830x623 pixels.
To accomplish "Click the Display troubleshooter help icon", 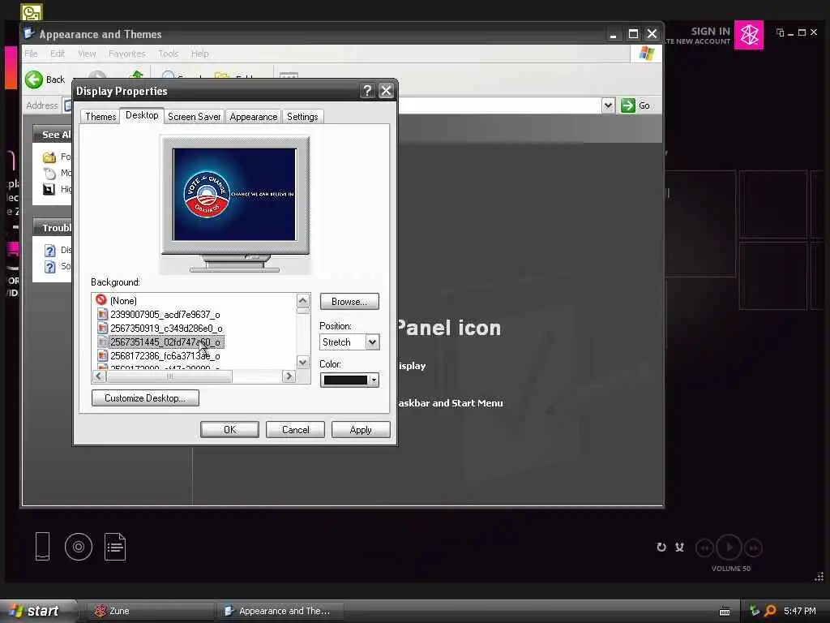I will coord(49,250).
